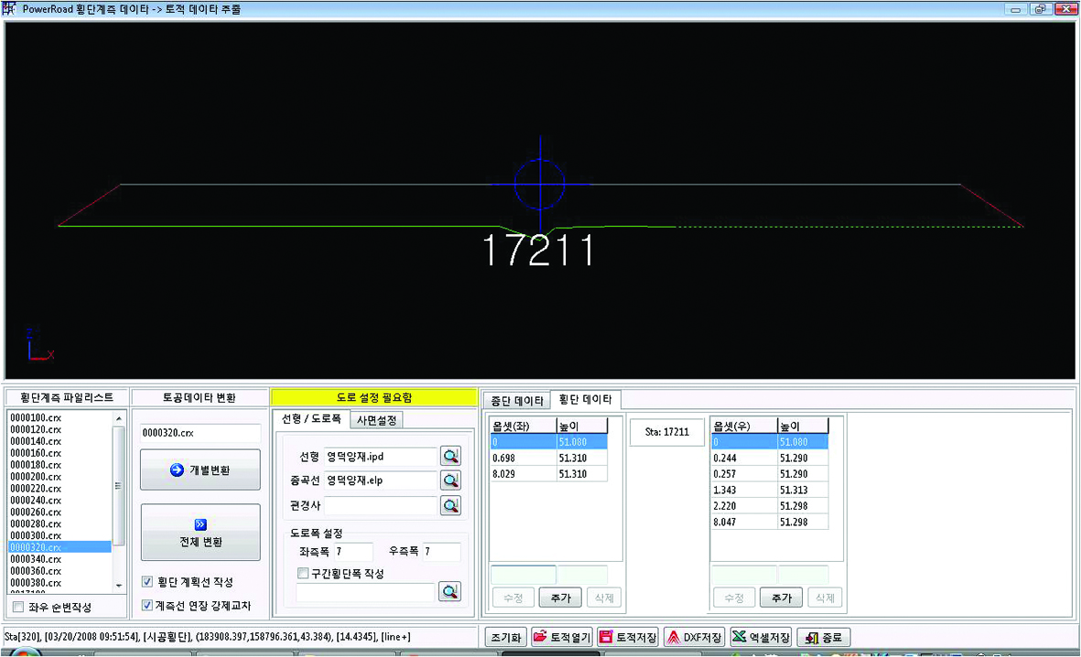Check the 구간횡단폭 작성 box
This screenshot has height=657, width=1081.
click(x=303, y=574)
